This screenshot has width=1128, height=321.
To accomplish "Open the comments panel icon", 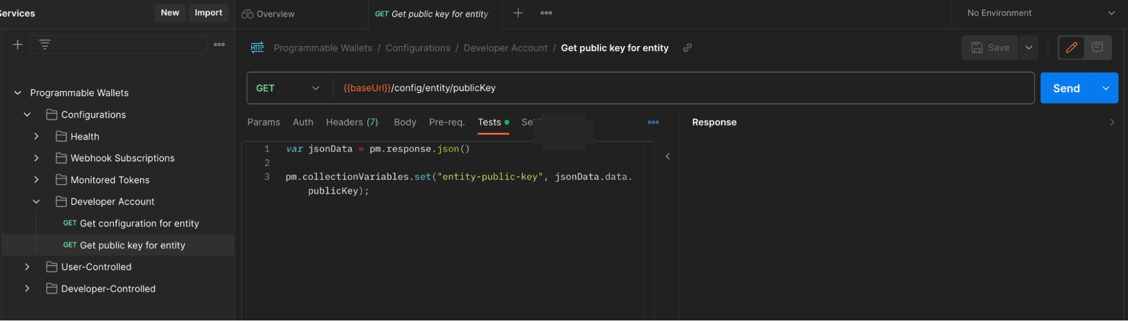I will 1097,48.
